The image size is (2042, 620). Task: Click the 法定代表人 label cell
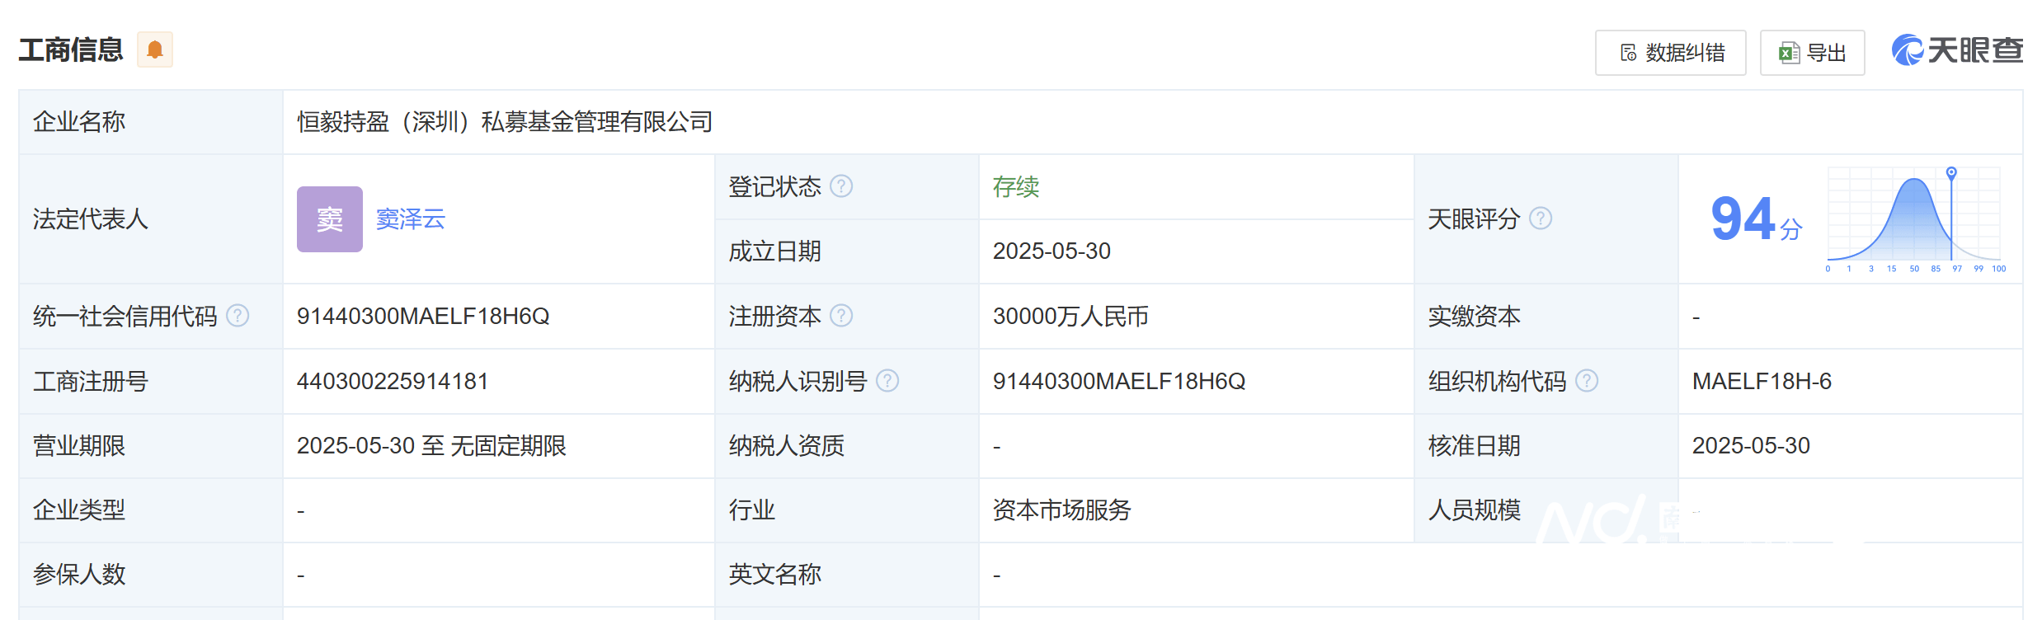point(151,219)
